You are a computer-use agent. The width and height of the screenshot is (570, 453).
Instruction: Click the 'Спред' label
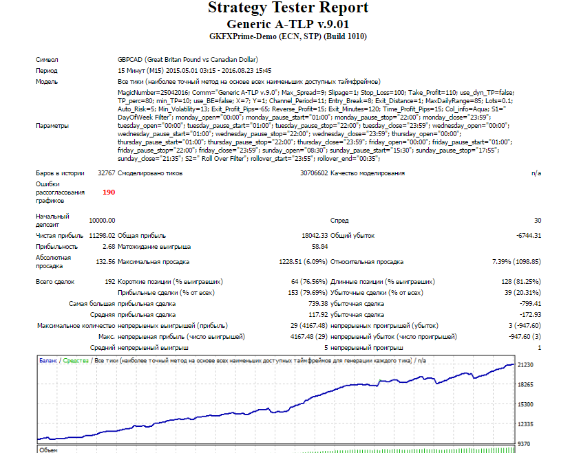[x=339, y=221]
